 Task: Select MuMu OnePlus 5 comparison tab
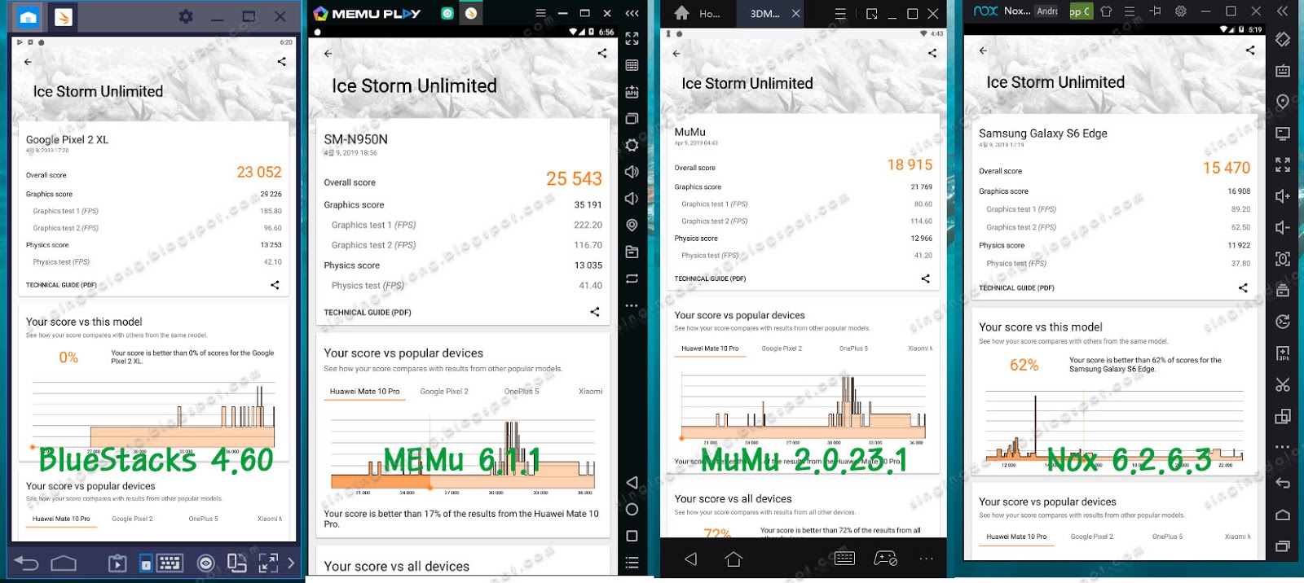(853, 348)
